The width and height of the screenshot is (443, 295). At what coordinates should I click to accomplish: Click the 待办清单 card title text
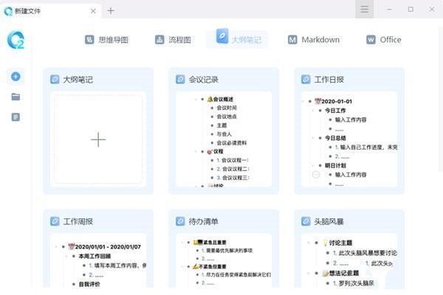point(204,221)
